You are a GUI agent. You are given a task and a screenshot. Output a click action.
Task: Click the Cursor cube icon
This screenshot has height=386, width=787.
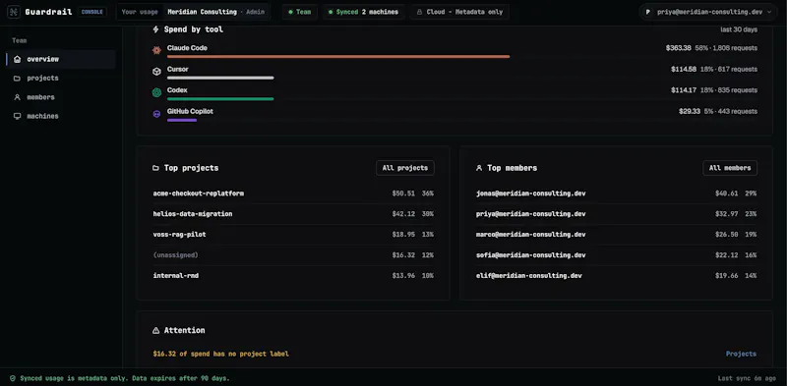coord(156,71)
